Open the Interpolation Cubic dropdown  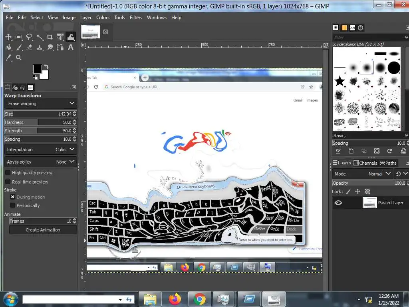(x=41, y=150)
